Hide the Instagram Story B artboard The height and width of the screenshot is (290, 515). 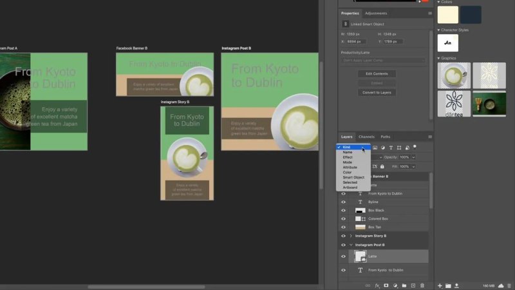point(343,236)
